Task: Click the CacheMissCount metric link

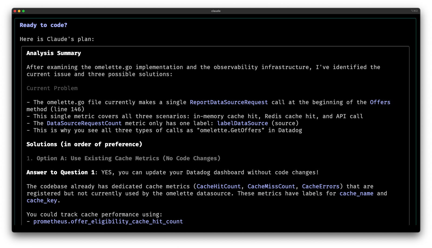Action: 271,186
